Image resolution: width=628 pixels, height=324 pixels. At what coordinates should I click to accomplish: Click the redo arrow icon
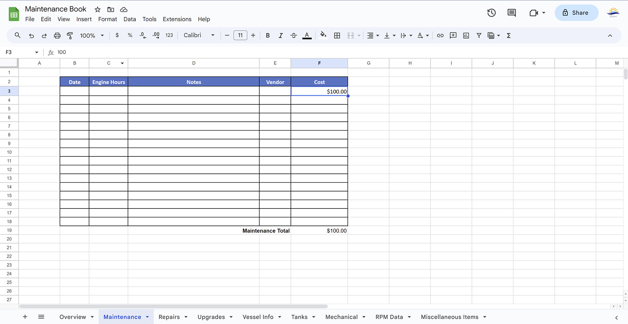pyautogui.click(x=44, y=35)
